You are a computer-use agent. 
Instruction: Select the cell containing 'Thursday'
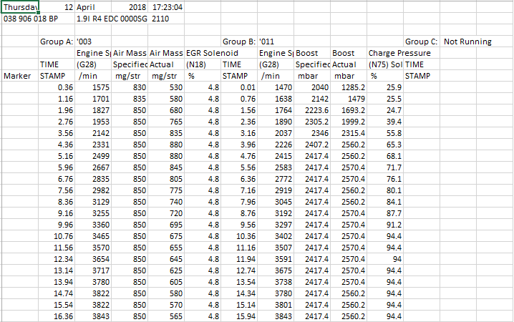click(x=20, y=7)
